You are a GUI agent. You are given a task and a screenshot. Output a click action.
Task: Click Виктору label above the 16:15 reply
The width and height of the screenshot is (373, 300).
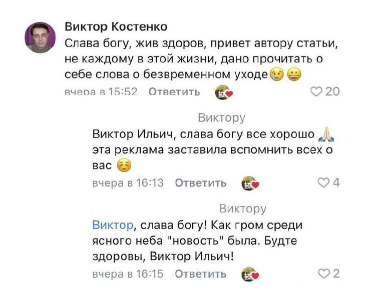tap(243, 209)
